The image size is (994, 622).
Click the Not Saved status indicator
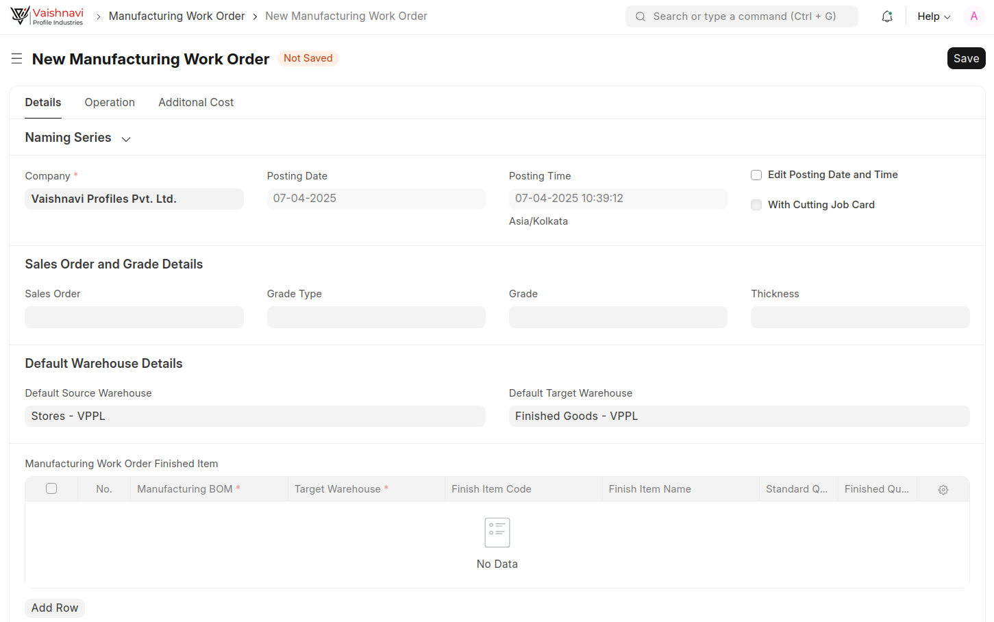point(308,58)
